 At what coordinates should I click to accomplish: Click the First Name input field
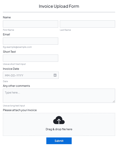click(31, 24)
